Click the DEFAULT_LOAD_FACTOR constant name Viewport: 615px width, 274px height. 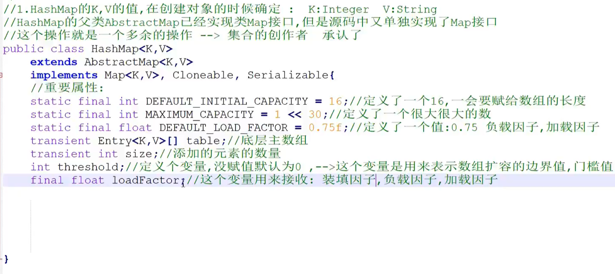[224, 128]
